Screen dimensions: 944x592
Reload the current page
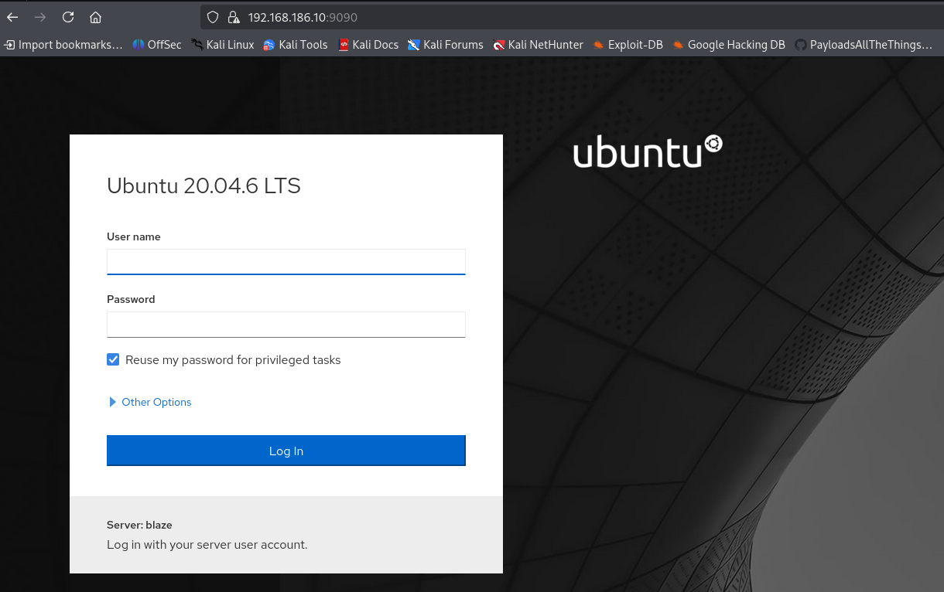(67, 17)
